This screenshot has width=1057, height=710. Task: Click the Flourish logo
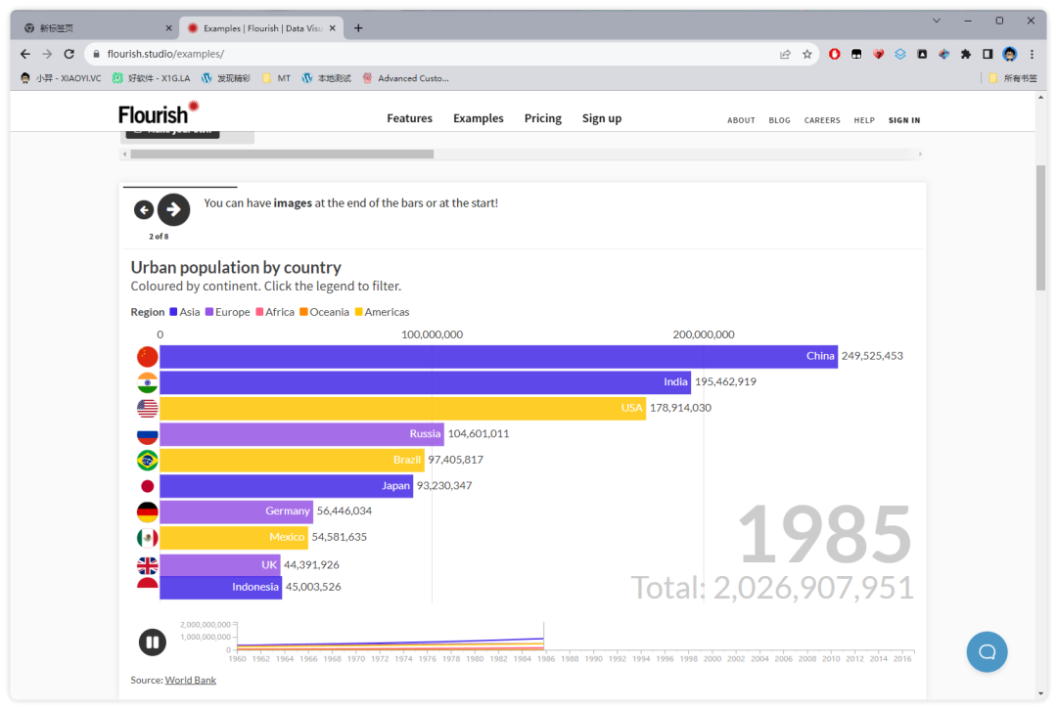159,113
